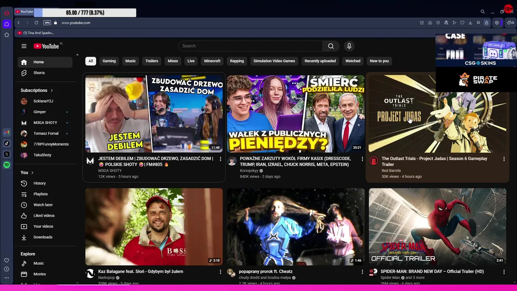This screenshot has width=517, height=291.
Task: Open X (Twitter) from the Opera sidebar
Action: click(x=6, y=154)
